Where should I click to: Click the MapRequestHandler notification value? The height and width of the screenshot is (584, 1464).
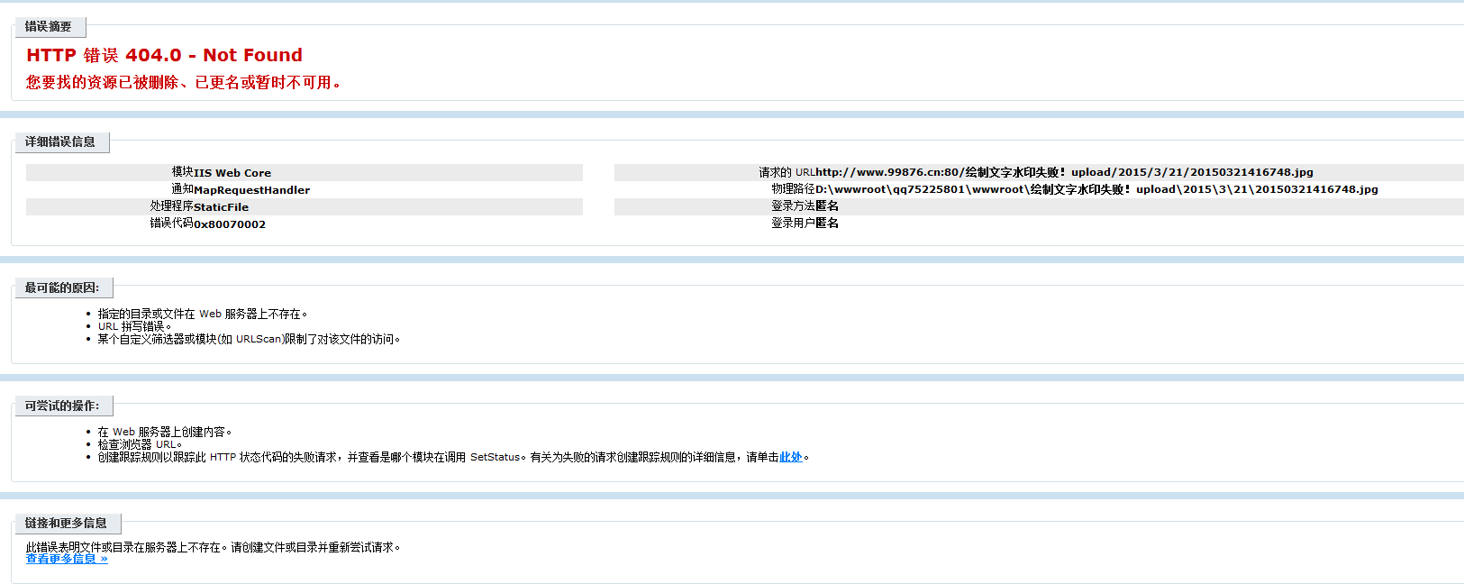[x=251, y=190]
